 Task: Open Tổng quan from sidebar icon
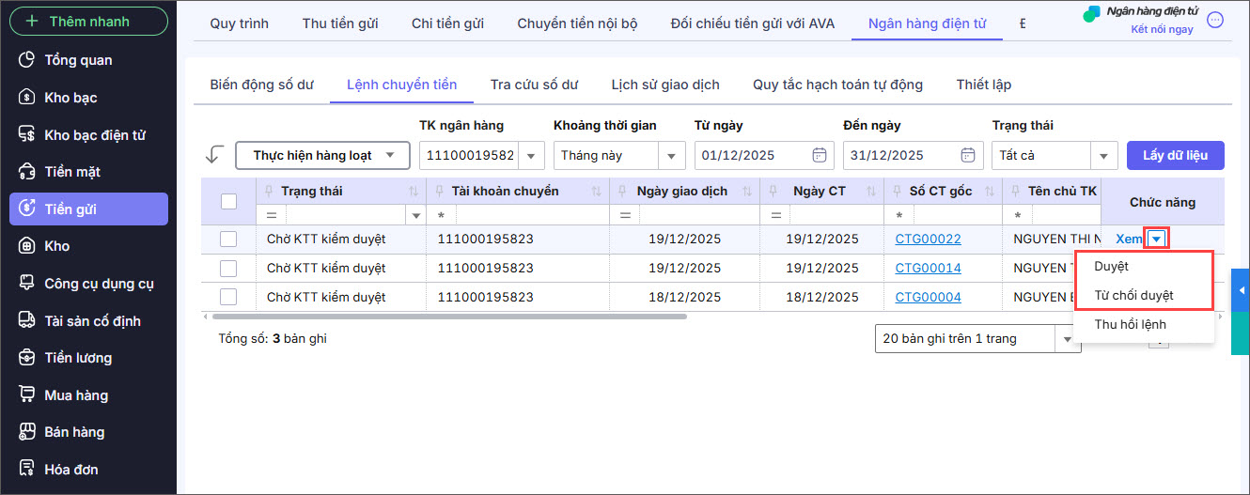pyautogui.click(x=27, y=60)
